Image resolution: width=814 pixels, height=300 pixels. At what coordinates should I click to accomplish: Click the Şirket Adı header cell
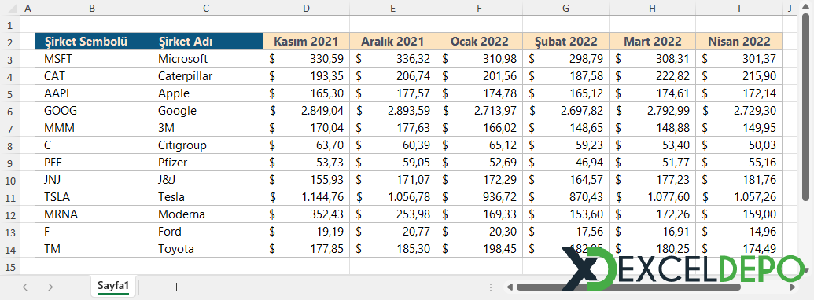pos(206,42)
